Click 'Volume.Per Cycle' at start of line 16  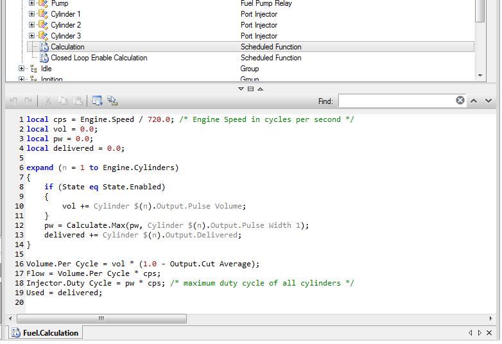[x=62, y=264]
